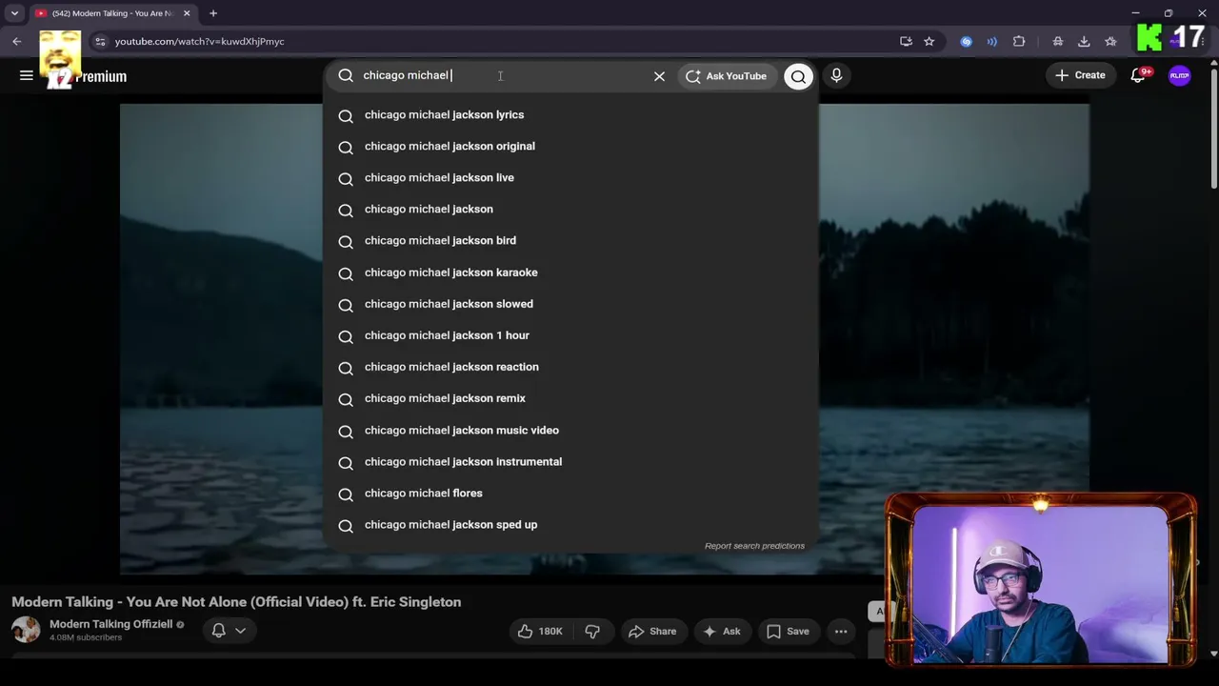Open the notifications bell
This screenshot has width=1219, height=686.
[1138, 75]
